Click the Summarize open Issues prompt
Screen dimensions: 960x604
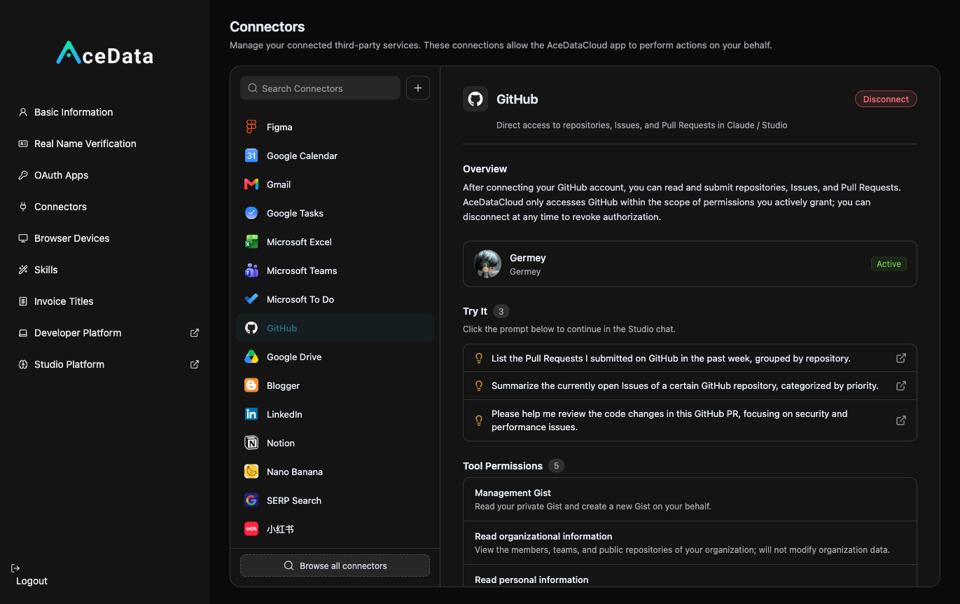tap(690, 385)
